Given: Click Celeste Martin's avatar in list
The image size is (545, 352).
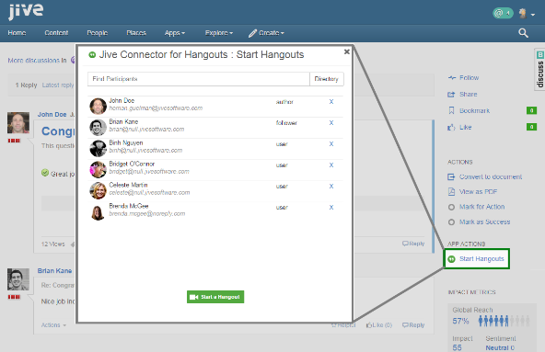Looking at the screenshot, I should pyautogui.click(x=98, y=190).
